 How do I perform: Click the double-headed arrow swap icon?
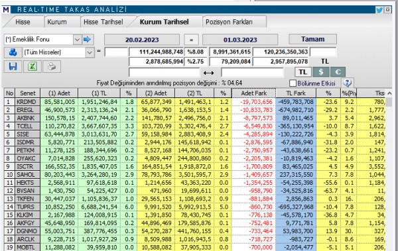pyautogui.click(x=209, y=73)
